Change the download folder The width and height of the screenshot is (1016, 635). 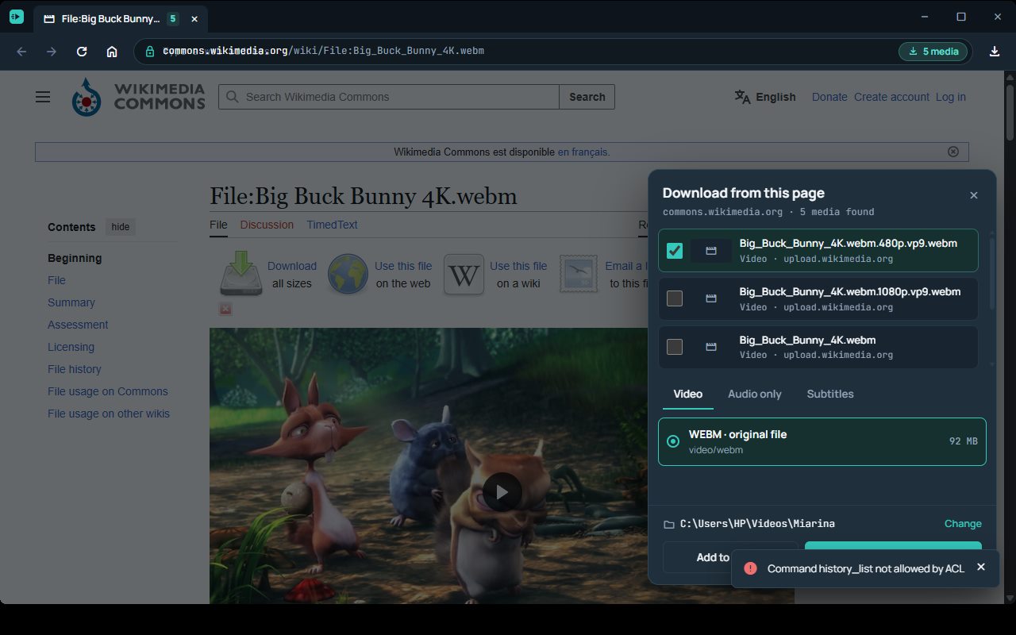tap(963, 524)
